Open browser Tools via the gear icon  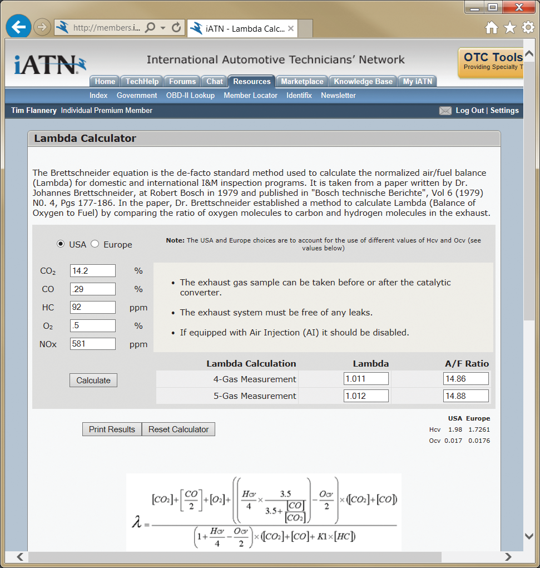(527, 27)
